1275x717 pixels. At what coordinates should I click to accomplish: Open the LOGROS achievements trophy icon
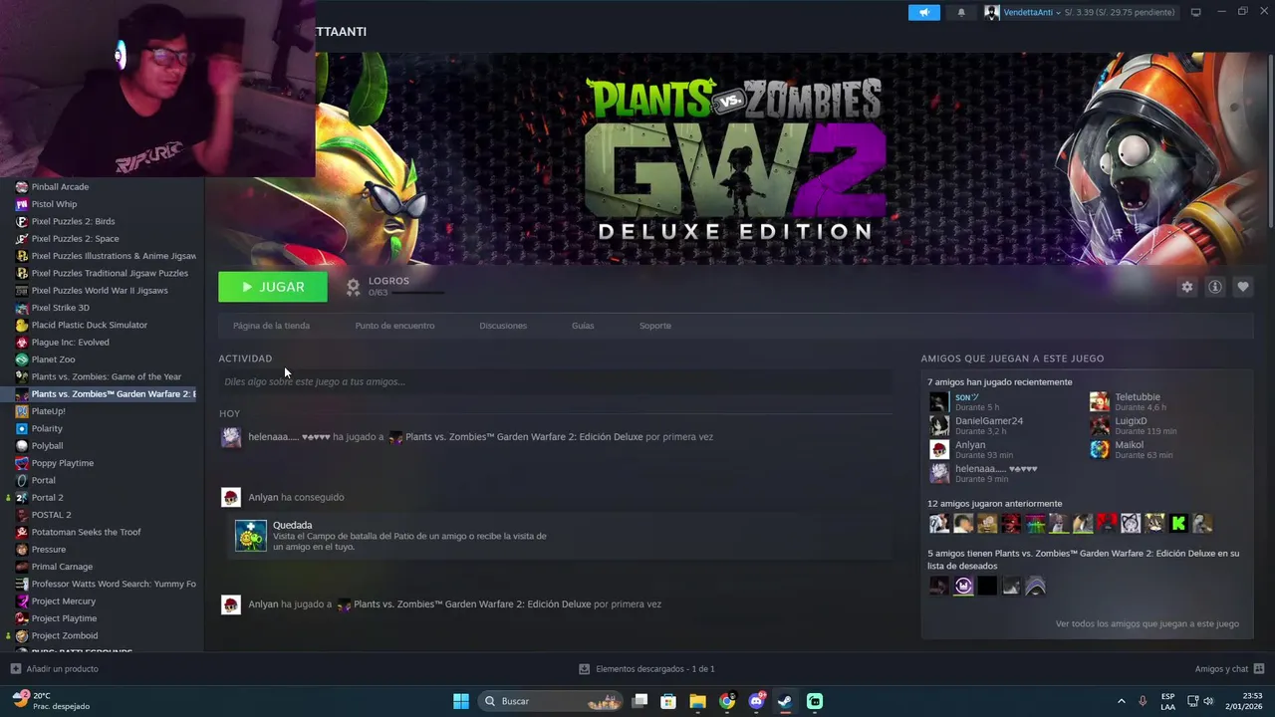353,287
